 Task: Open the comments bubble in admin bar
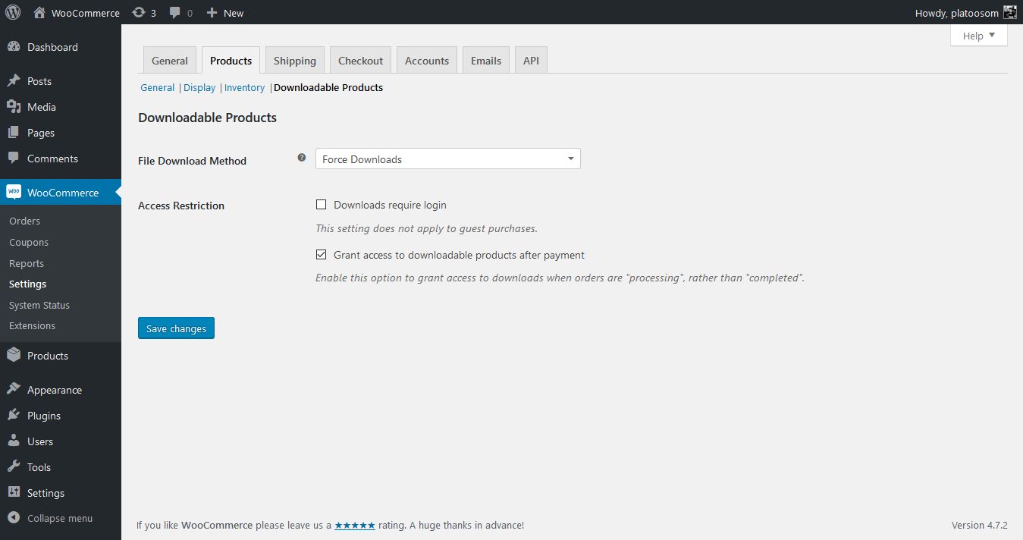click(175, 13)
